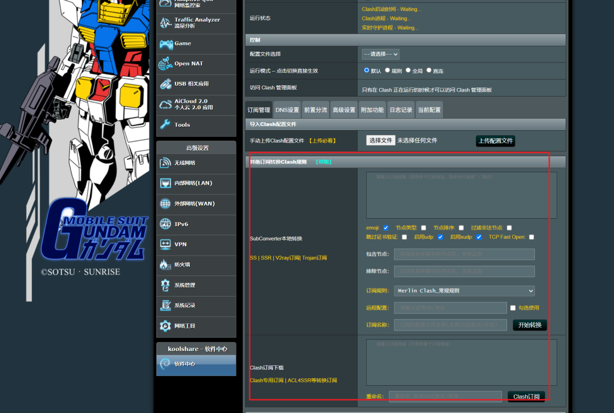Select the 规则 run mode radio button
Viewport: 614px width, 413px height.
click(387, 70)
